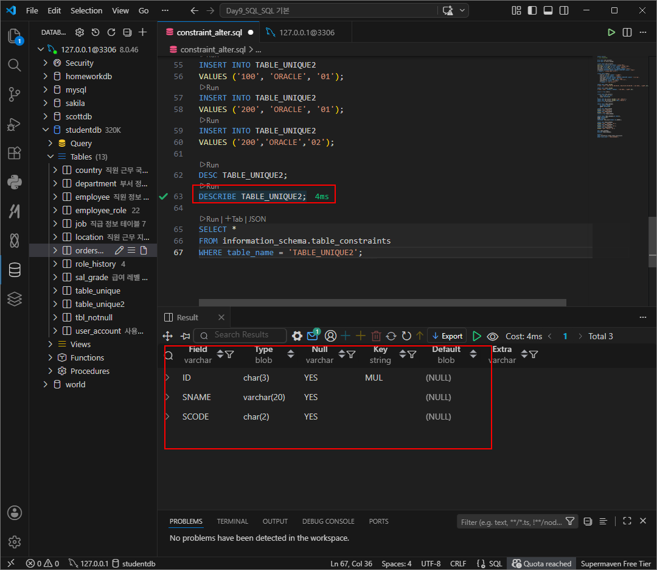This screenshot has width=657, height=570.
Task: Split the editor to the right
Action: (627, 32)
